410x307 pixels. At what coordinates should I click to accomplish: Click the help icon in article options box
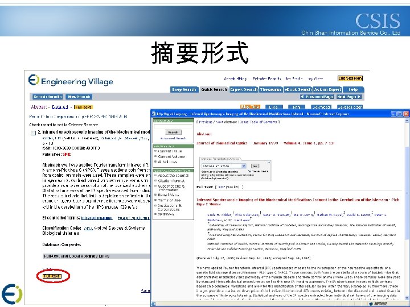tap(269, 163)
